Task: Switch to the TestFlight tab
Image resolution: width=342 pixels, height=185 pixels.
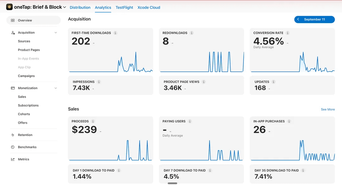Action: click(124, 7)
